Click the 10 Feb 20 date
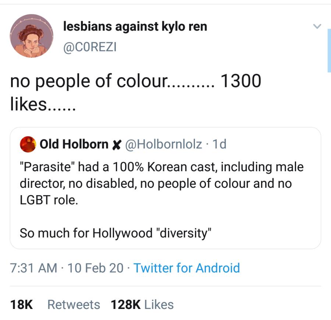 (x=95, y=268)
